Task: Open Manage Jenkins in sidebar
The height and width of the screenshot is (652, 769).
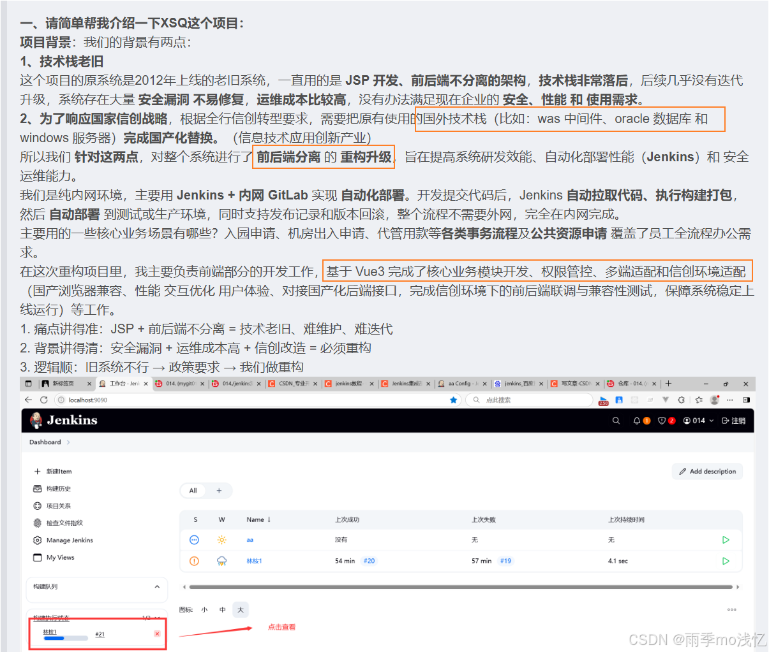Action: pos(63,540)
